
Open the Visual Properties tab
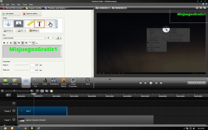point(73,83)
